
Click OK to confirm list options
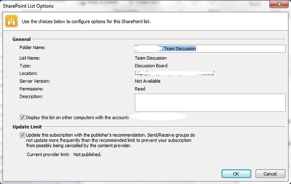[x=236, y=174]
